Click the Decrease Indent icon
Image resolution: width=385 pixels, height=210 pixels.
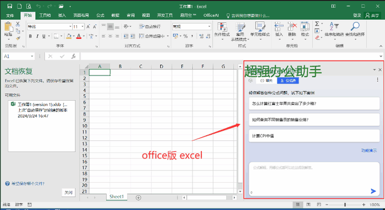126,36
